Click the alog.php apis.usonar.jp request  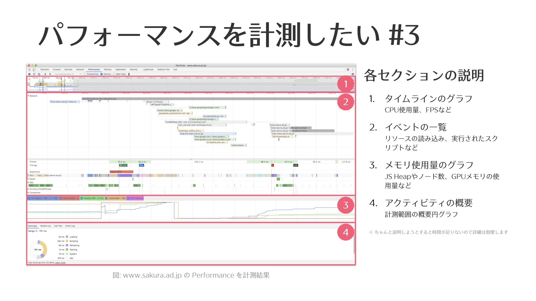[208, 134]
